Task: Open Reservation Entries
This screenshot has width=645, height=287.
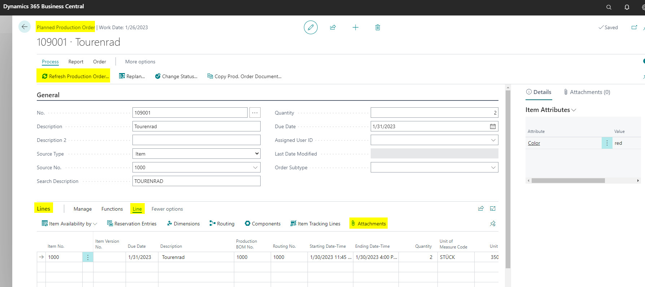Action: (x=132, y=224)
